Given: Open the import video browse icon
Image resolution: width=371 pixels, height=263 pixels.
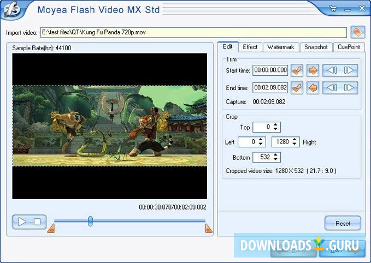Looking at the screenshot, I should [358, 32].
